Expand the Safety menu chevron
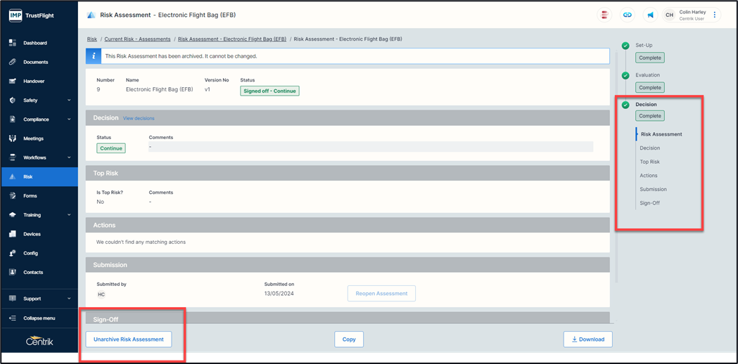Screen dimensions: 738x364 (69, 100)
